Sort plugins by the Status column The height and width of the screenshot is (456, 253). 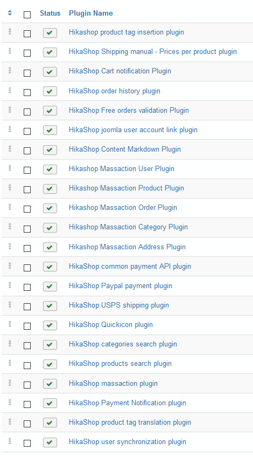pos(50,13)
